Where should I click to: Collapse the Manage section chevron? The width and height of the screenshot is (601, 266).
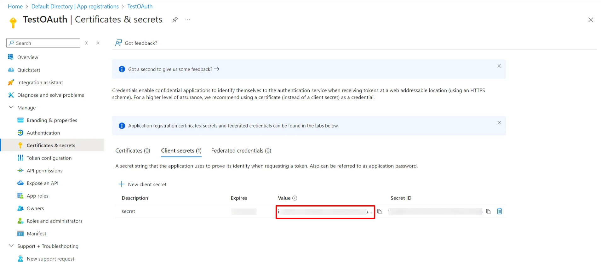pyautogui.click(x=11, y=107)
